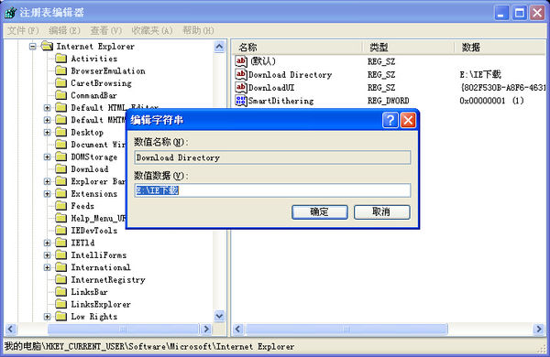Click the tree pane scroll-up arrow

coord(219,47)
